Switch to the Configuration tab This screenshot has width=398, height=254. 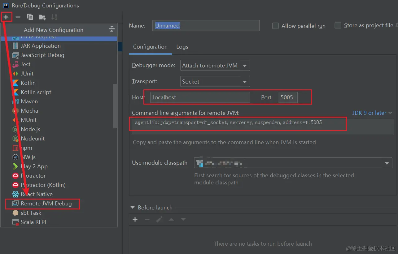150,47
